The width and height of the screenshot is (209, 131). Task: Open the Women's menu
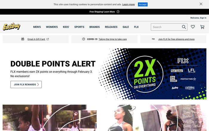click(52, 27)
